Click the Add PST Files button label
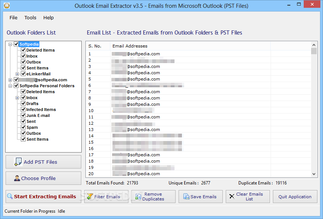This screenshot has width=323, height=219. (40, 162)
